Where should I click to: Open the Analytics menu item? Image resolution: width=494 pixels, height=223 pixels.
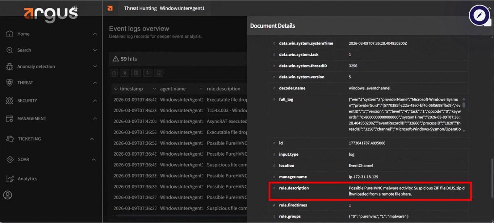[x=27, y=179]
